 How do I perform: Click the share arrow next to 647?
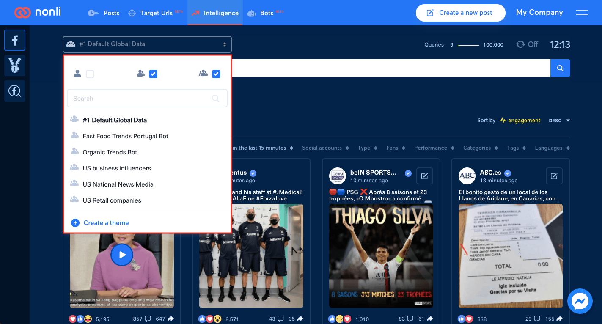coord(170,319)
